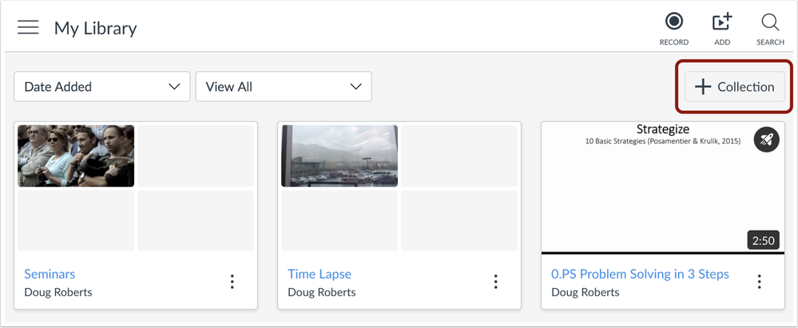Open the hamburger navigation menu

(x=28, y=28)
